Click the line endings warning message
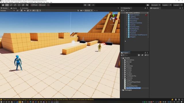 [x=48, y=100]
